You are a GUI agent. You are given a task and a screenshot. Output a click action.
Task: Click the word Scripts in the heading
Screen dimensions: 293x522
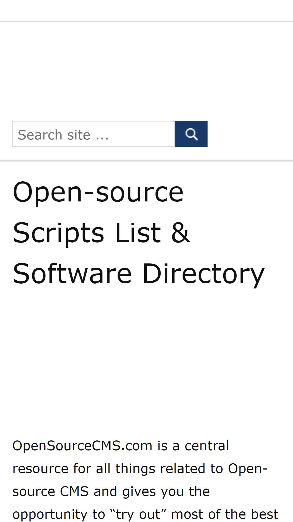point(58,233)
